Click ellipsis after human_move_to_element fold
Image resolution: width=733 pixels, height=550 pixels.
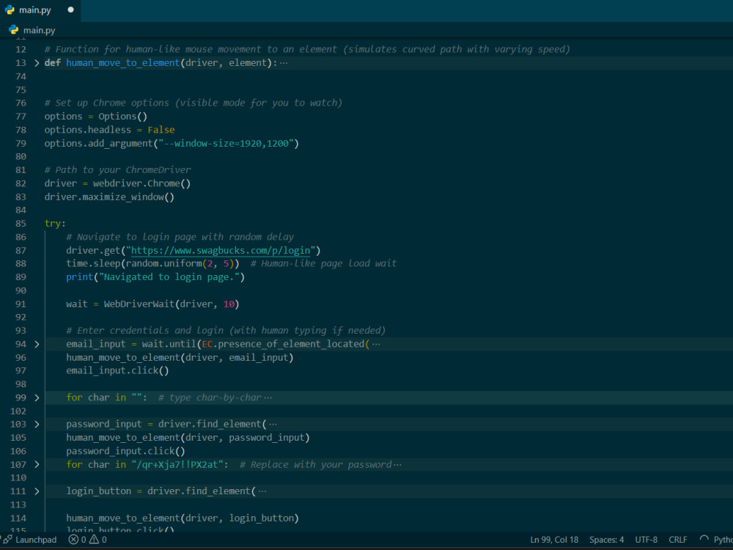click(284, 63)
